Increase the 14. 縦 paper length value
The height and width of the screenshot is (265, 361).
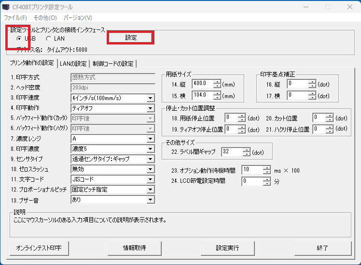217,82
